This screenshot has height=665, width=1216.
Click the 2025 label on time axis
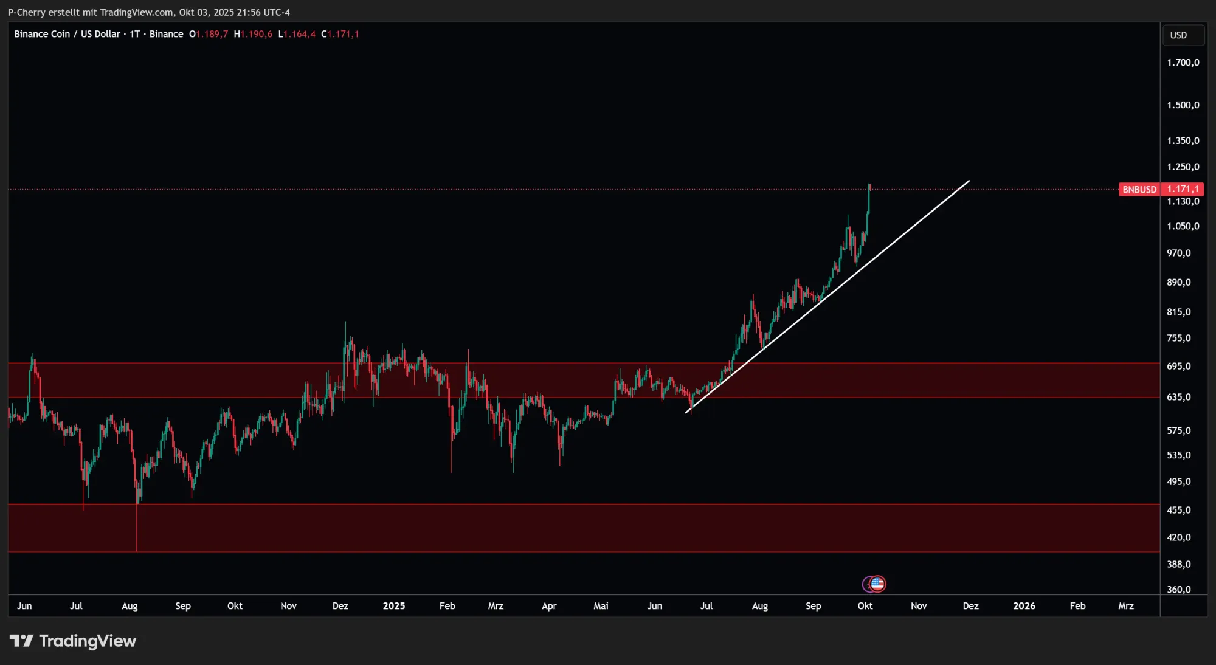pos(393,606)
